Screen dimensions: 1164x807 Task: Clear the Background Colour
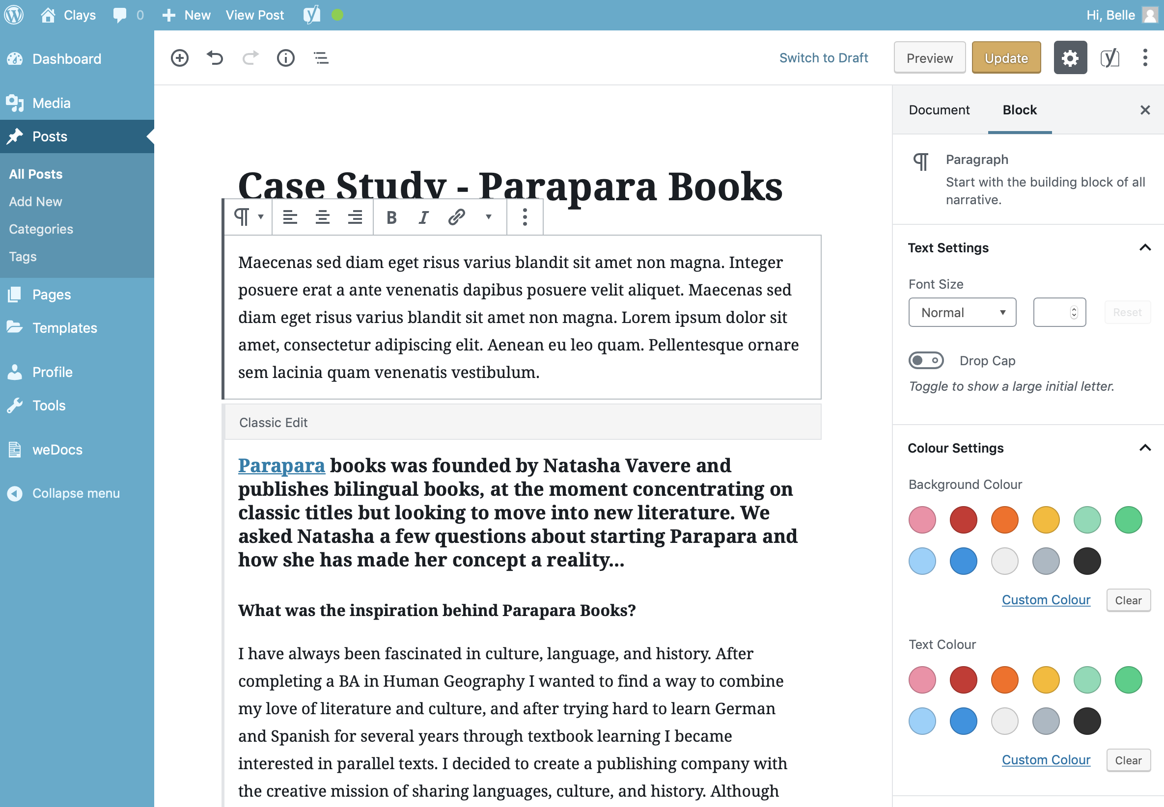coord(1128,600)
